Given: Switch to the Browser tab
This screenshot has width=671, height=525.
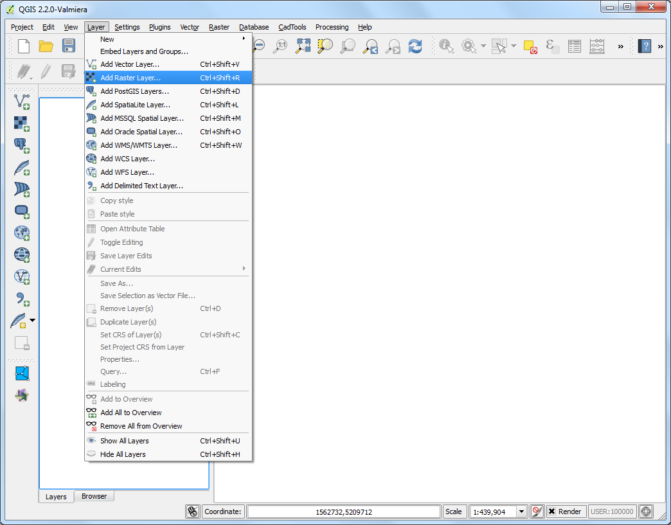Looking at the screenshot, I should (94, 496).
